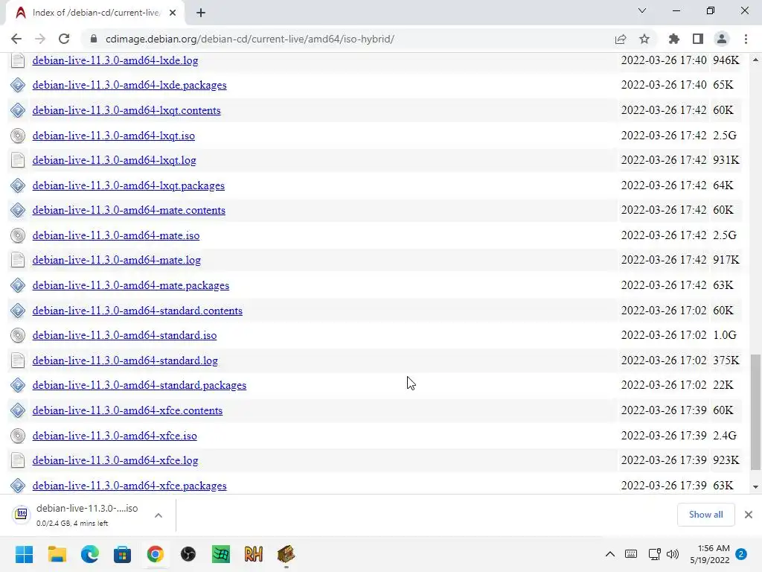
Task: Close the Index of /debian-cd tab
Action: (x=173, y=13)
